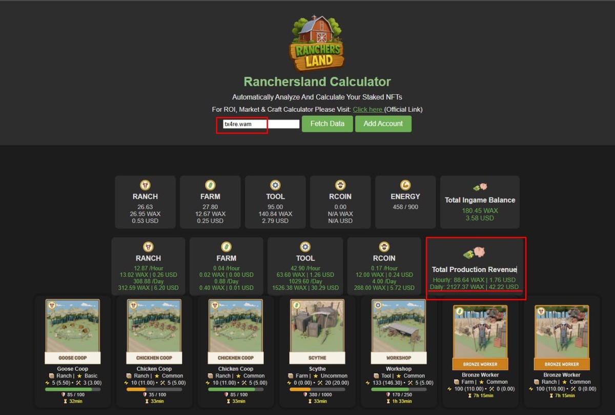Click the 'Total Ingame Balance' label
The width and height of the screenshot is (615, 415).
pos(480,200)
